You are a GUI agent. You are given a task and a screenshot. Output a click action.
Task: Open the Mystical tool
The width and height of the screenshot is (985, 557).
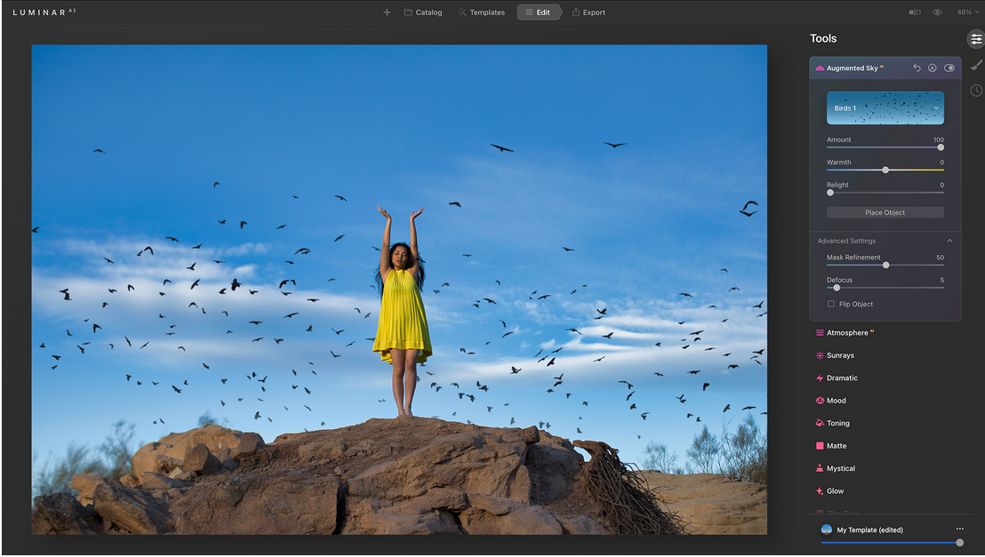840,468
